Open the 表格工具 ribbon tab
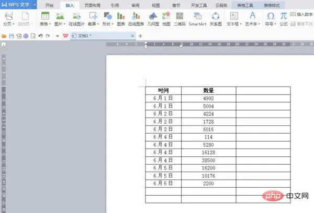The image size is (314, 213). pos(246,5)
